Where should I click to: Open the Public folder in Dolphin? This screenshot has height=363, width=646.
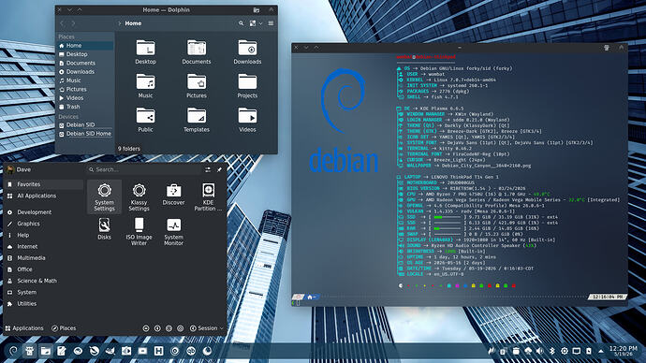(145, 120)
